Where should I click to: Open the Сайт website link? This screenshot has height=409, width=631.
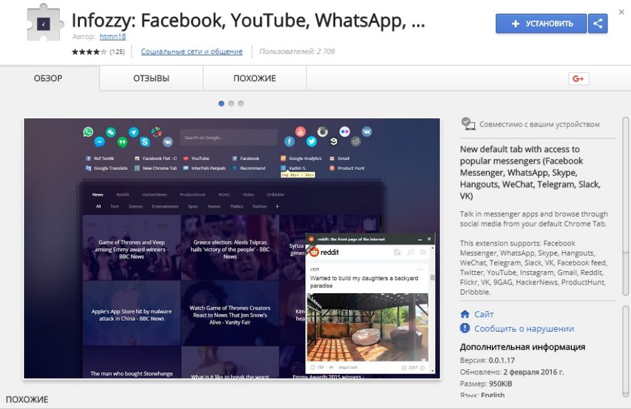pyautogui.click(x=484, y=314)
